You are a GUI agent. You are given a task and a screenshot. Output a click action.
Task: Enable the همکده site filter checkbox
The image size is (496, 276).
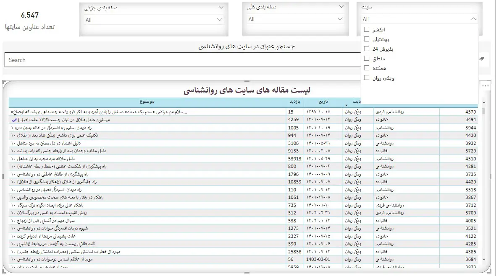click(x=367, y=68)
